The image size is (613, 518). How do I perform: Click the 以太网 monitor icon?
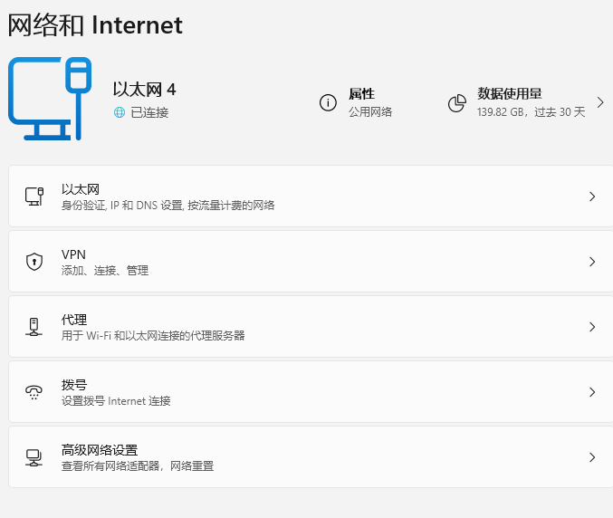point(34,197)
